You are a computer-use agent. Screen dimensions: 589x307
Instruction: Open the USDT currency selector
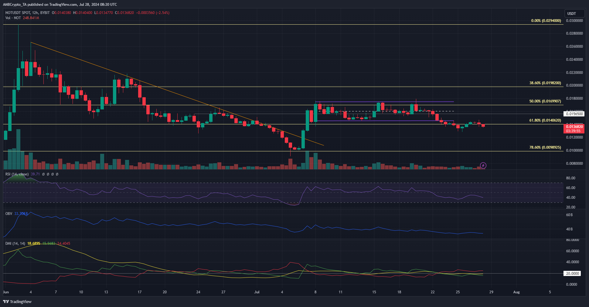point(574,13)
